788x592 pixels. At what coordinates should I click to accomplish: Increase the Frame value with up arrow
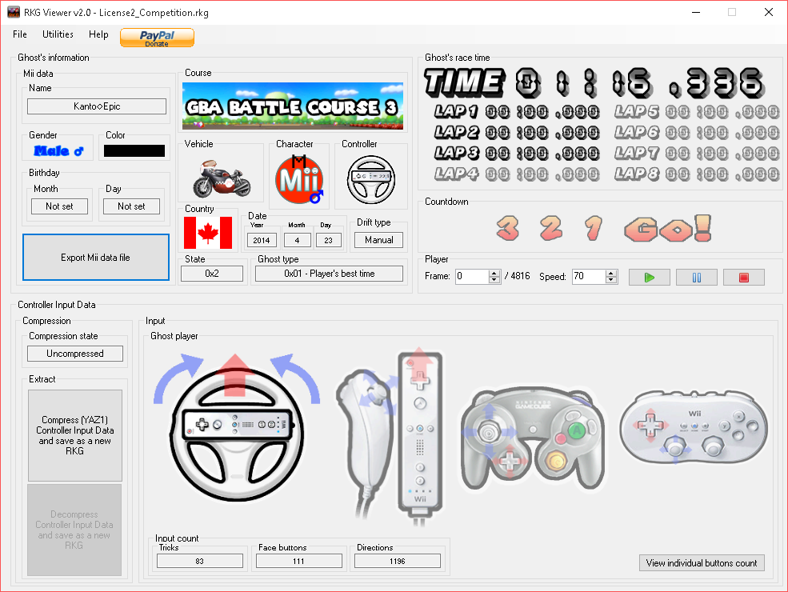(494, 273)
